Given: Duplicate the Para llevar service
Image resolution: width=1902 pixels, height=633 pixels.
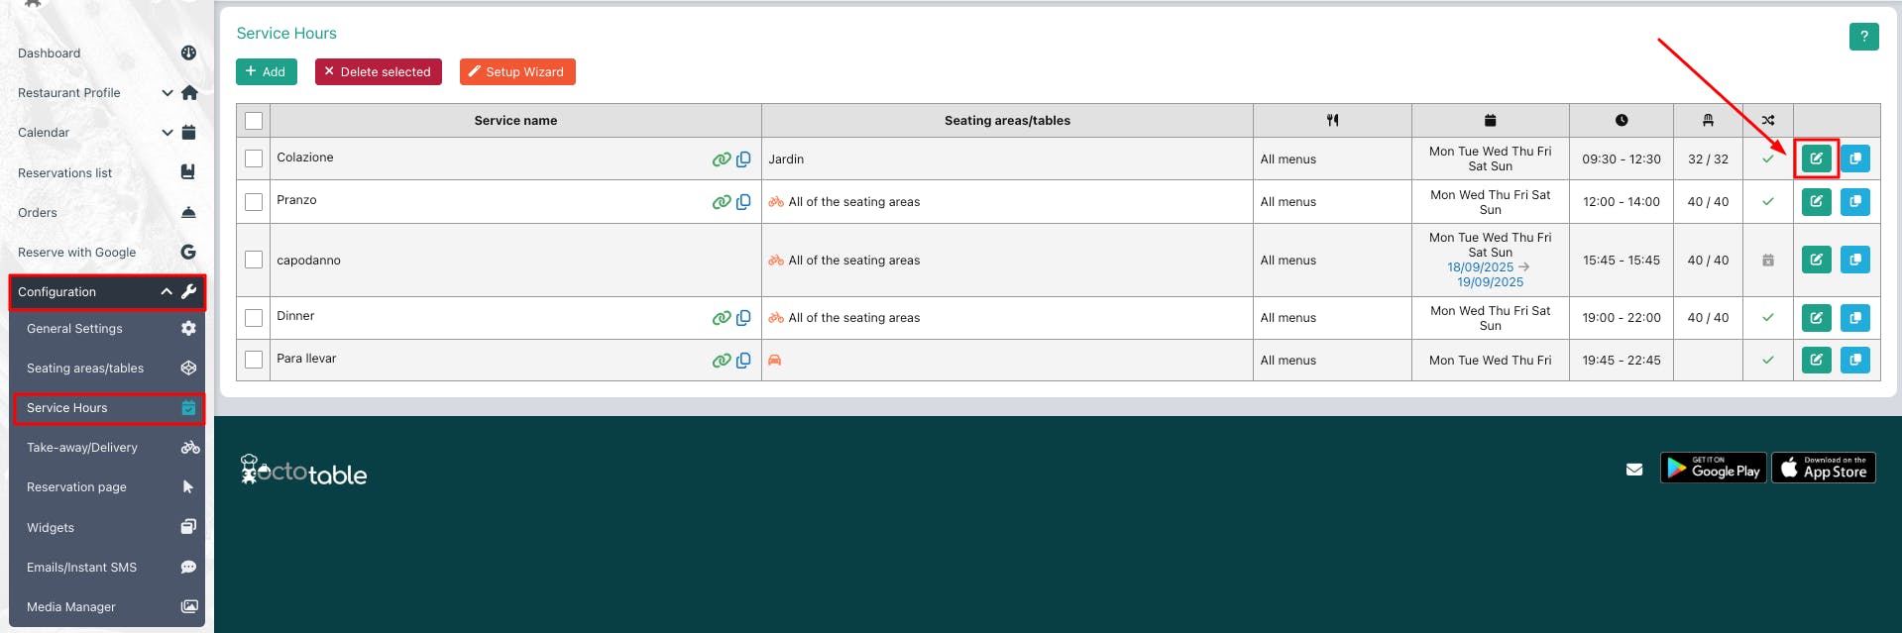Looking at the screenshot, I should [x=1854, y=360].
